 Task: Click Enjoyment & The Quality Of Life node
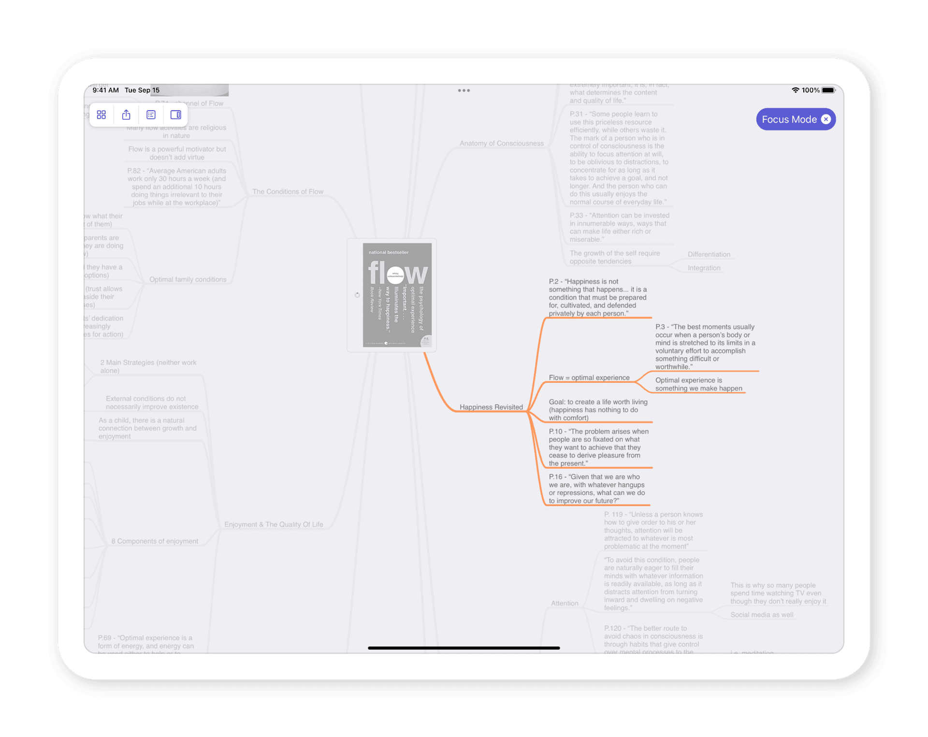click(274, 524)
